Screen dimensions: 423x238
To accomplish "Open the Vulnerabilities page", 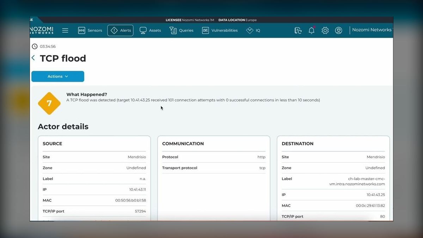I will point(220,30).
